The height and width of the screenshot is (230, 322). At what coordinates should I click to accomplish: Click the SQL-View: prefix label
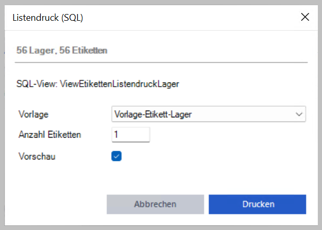[37, 84]
